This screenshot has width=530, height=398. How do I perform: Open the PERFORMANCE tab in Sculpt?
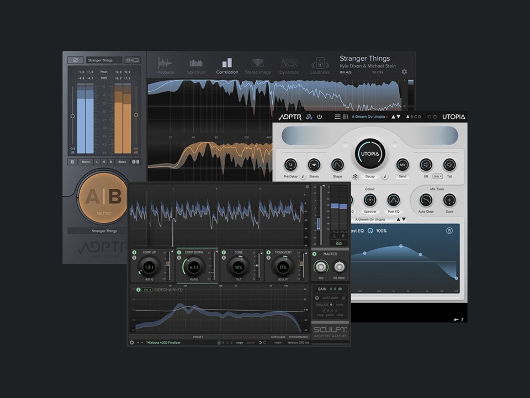[298, 337]
